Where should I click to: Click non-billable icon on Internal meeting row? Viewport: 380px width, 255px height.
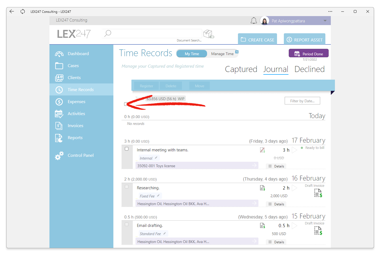click(x=263, y=150)
